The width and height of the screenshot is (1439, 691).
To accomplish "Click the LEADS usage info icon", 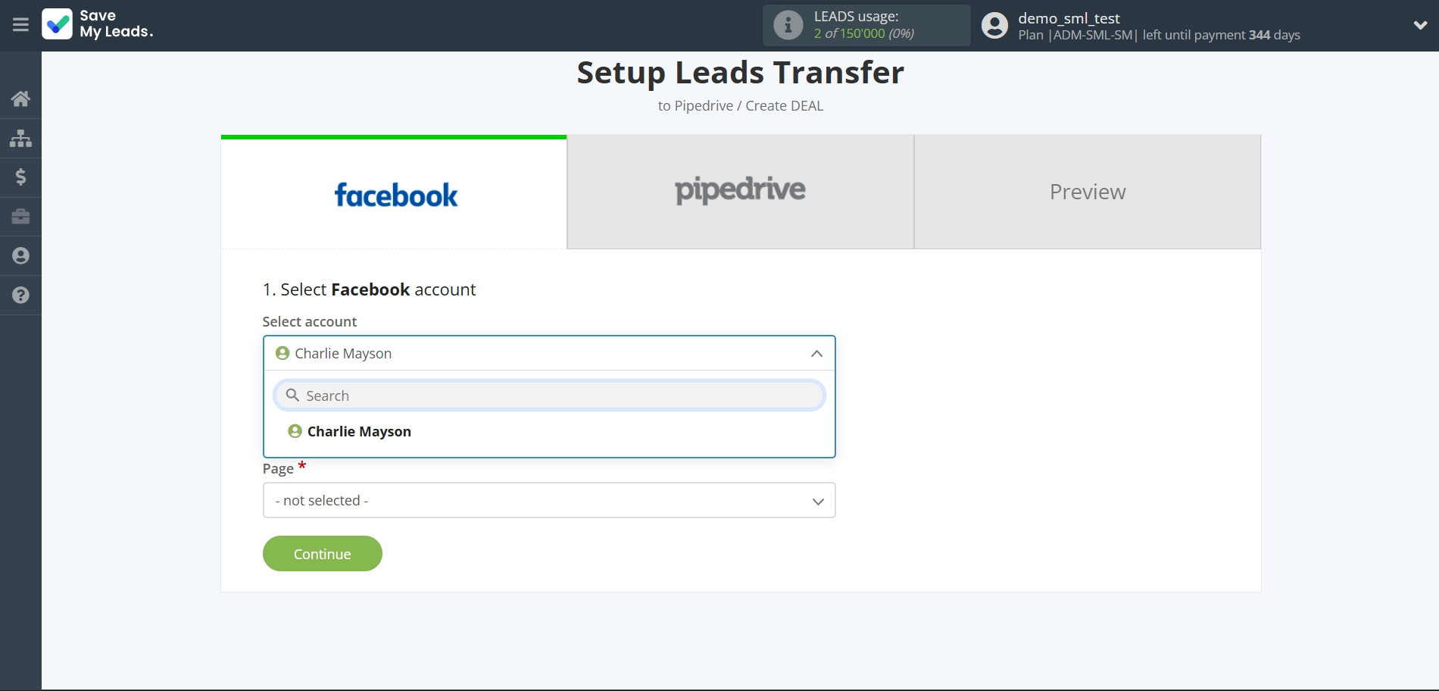I will point(788,25).
